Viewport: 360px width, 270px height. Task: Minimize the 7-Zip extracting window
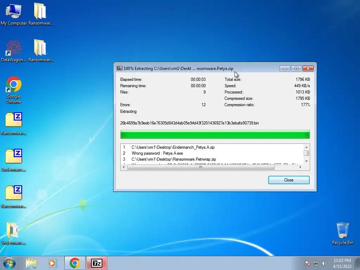coord(285,69)
